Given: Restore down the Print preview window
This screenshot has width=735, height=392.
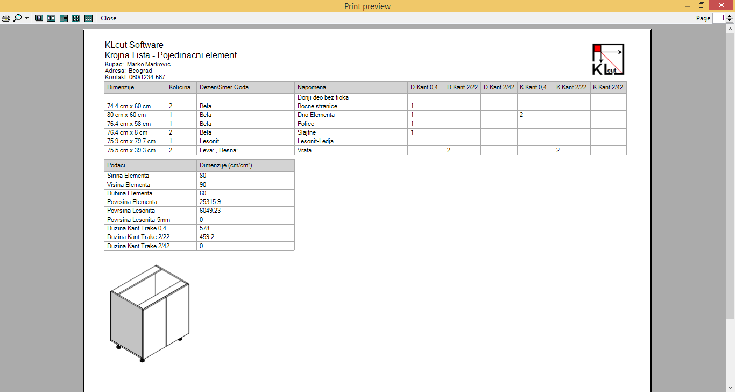Looking at the screenshot, I should 701,5.
